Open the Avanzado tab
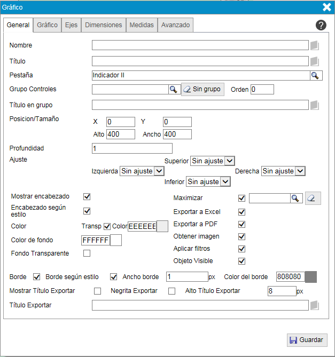 point(175,25)
